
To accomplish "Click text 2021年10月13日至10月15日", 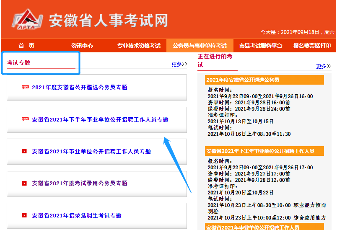I will [x=241, y=121].
